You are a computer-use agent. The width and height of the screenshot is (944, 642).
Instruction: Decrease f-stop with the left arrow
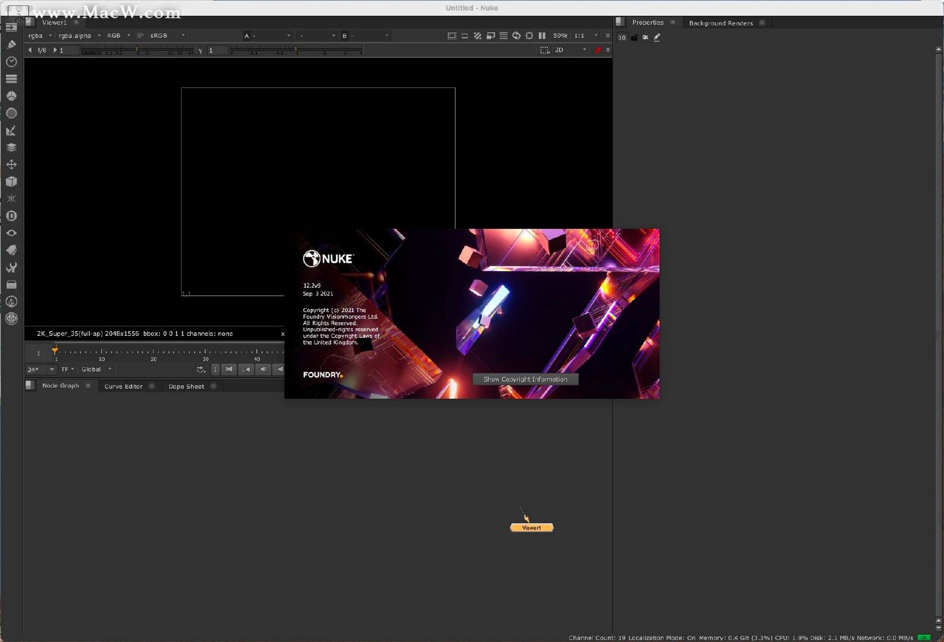(30, 50)
